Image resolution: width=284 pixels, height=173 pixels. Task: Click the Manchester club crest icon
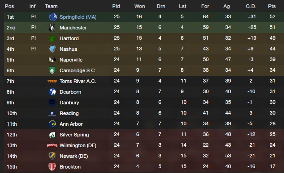(x=52, y=28)
